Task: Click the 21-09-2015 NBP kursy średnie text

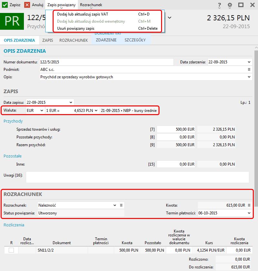Action: click(x=129, y=111)
